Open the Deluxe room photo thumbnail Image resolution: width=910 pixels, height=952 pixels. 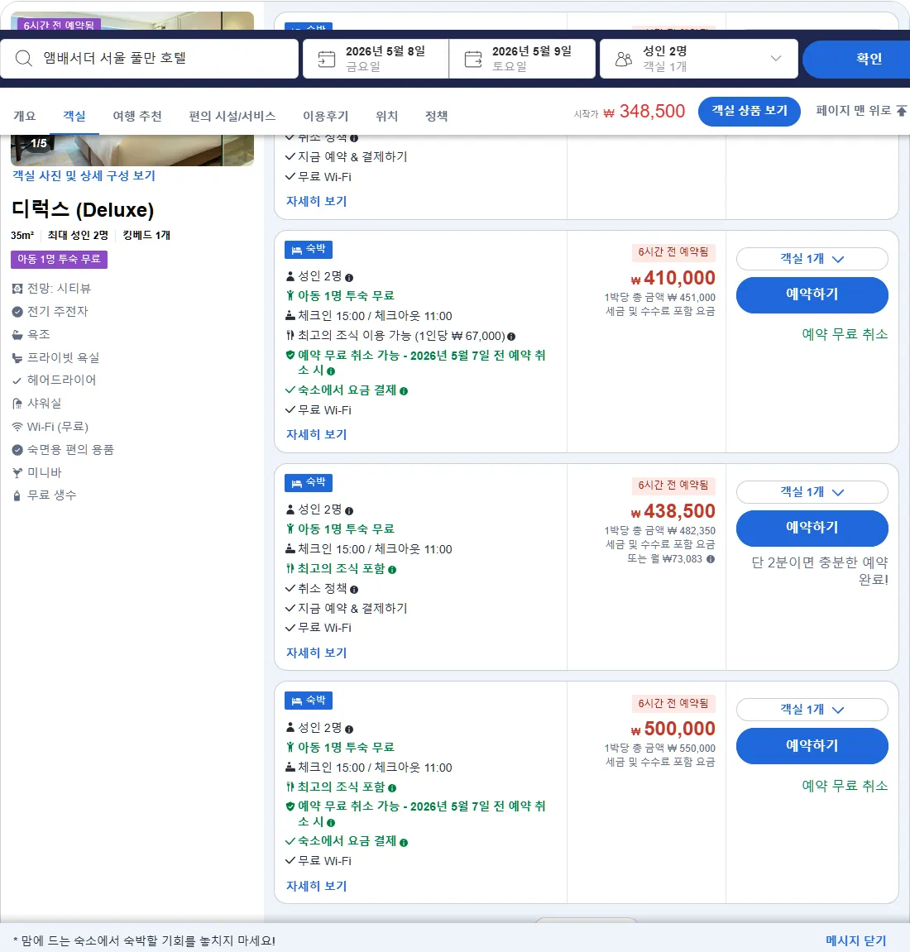pyautogui.click(x=132, y=150)
